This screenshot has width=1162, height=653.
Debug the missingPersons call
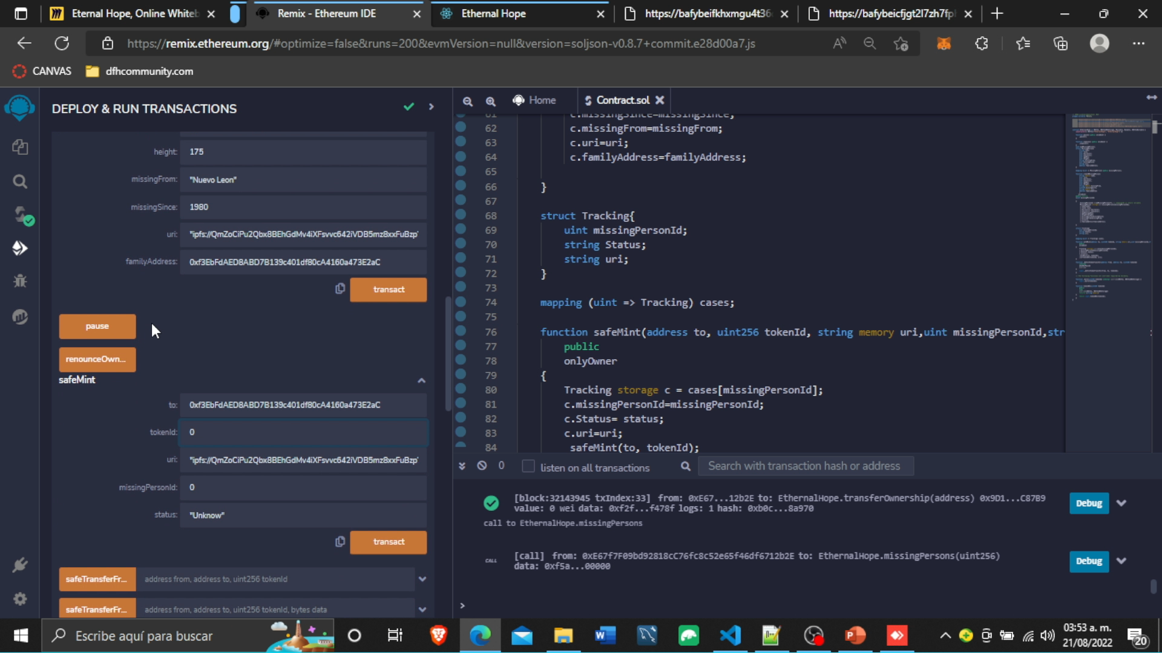[x=1089, y=561]
